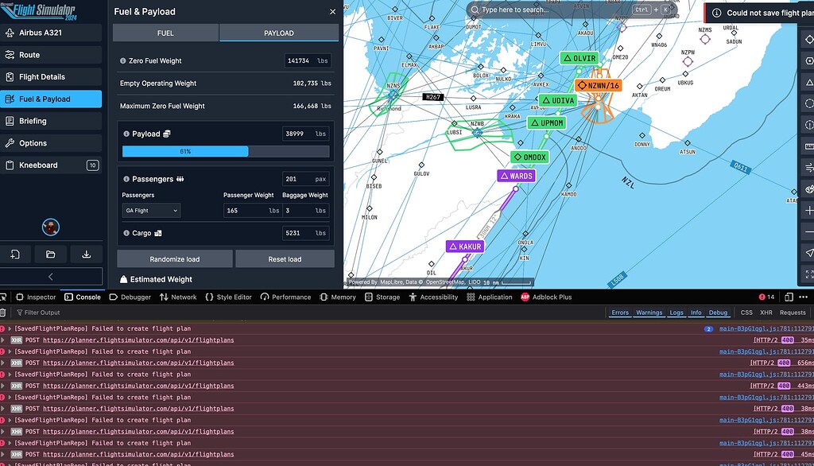Click the Randomize load button
Viewport: 814px width, 466px height.
tap(174, 258)
